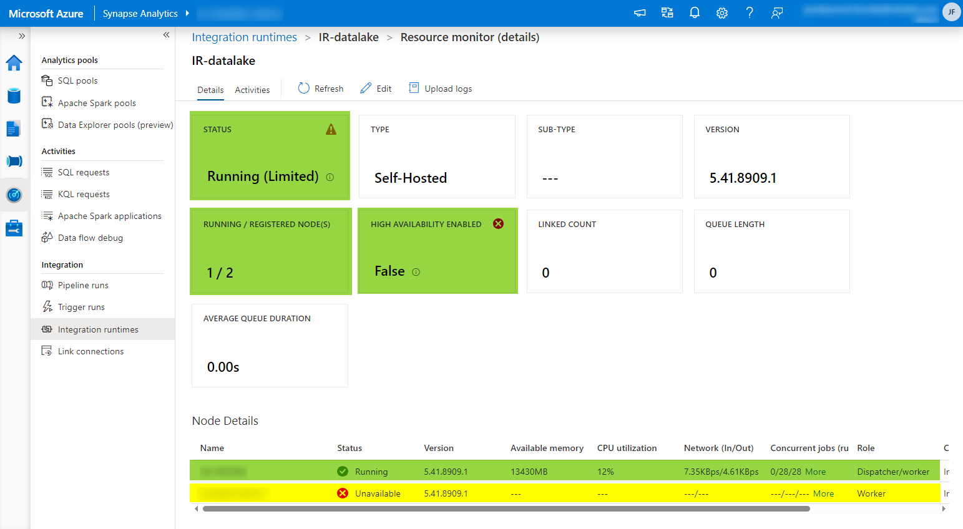This screenshot has height=529, width=963.
Task: Select Integration runtimes in sidebar
Action: point(102,329)
